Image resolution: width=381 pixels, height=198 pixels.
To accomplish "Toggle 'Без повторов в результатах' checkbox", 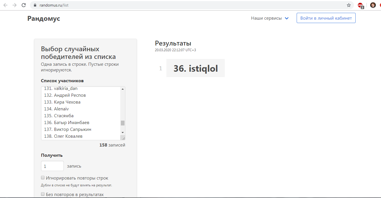I will [x=43, y=194].
